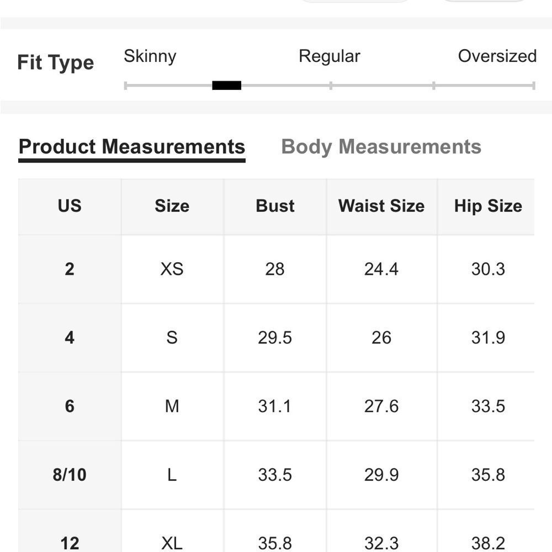Select the XS size cell

(172, 269)
